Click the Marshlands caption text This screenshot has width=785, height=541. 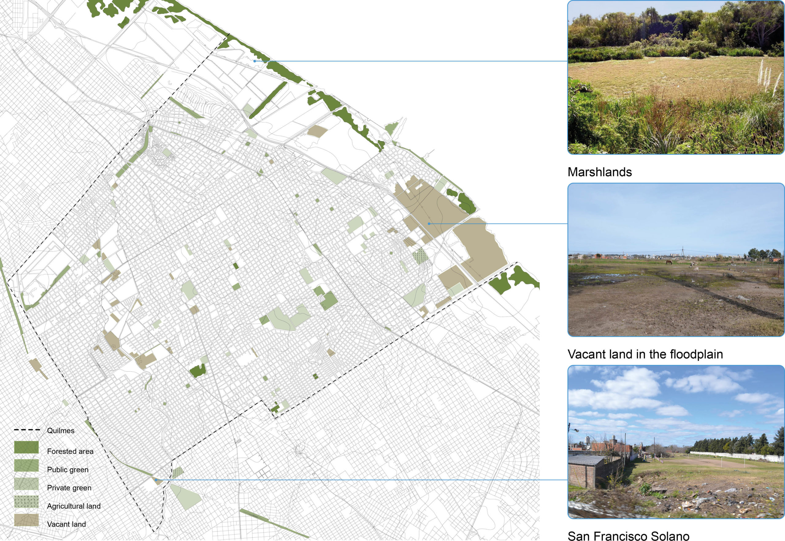[x=599, y=172]
